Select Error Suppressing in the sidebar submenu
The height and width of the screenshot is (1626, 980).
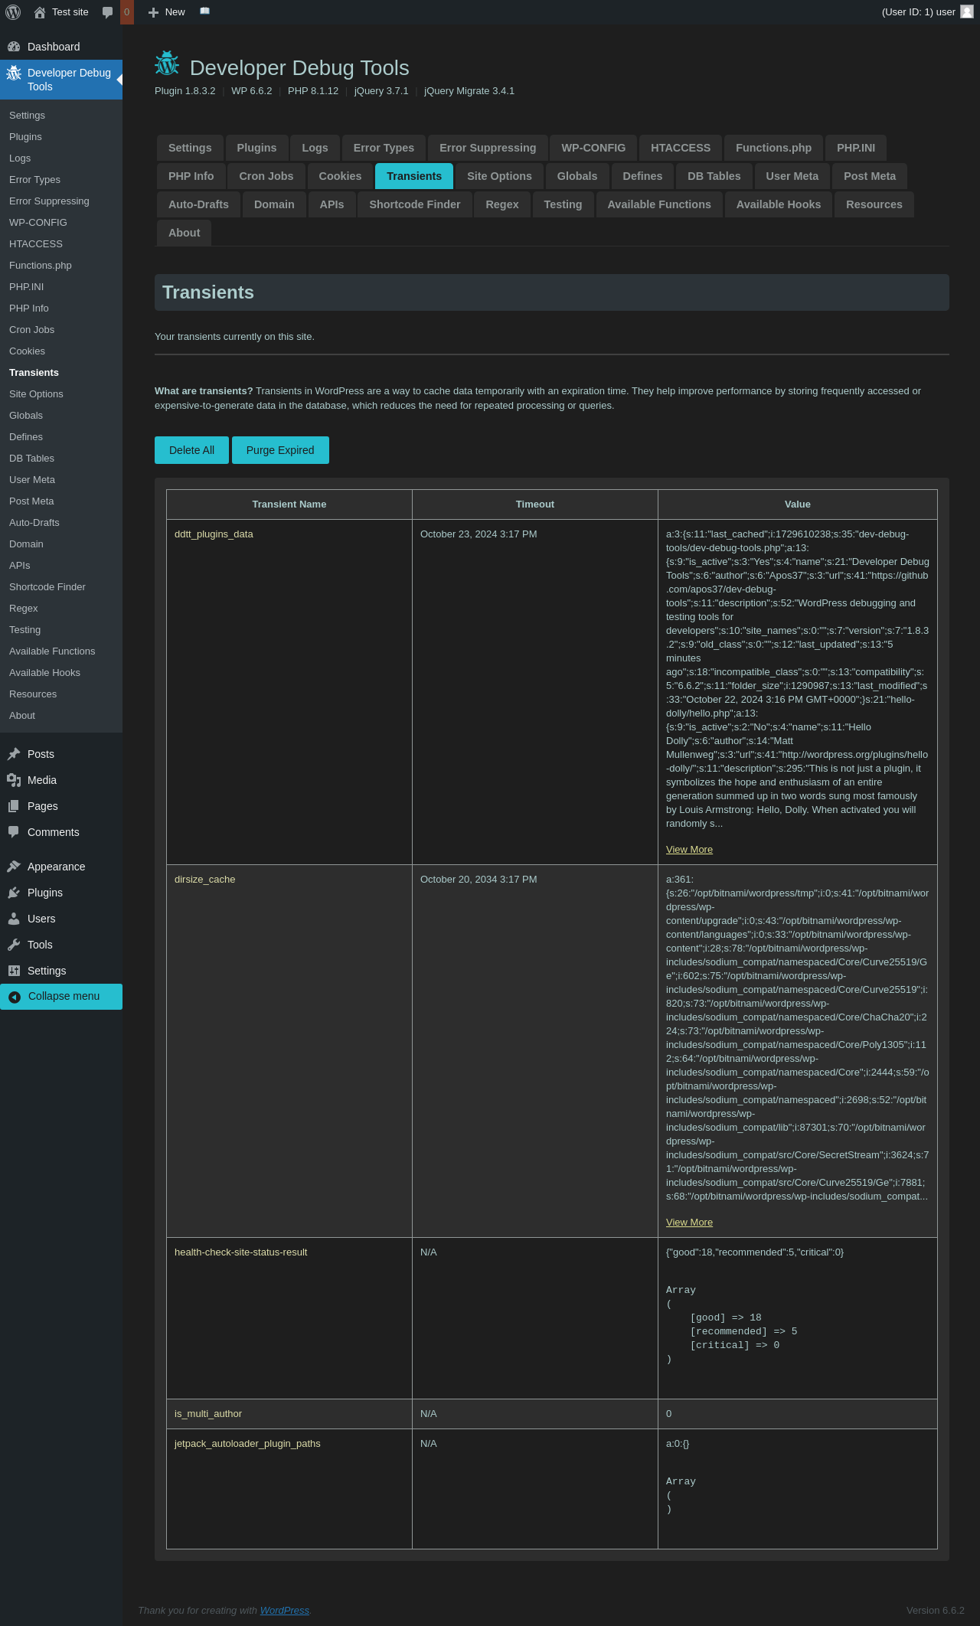tap(49, 201)
